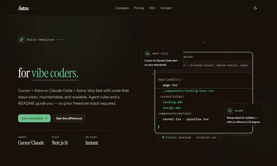Select _components/landing-hero.tsx file
277x166 pixels.
pyautogui.click(x=188, y=91)
